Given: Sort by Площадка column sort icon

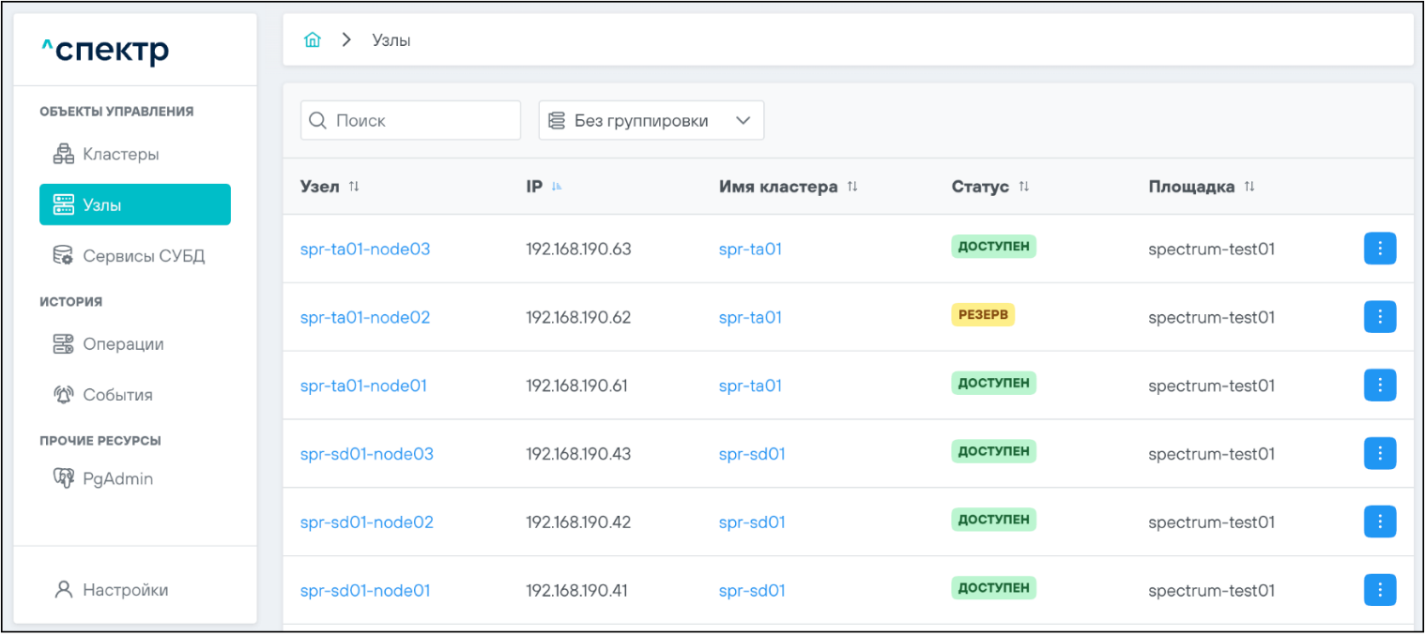Looking at the screenshot, I should tap(1249, 187).
